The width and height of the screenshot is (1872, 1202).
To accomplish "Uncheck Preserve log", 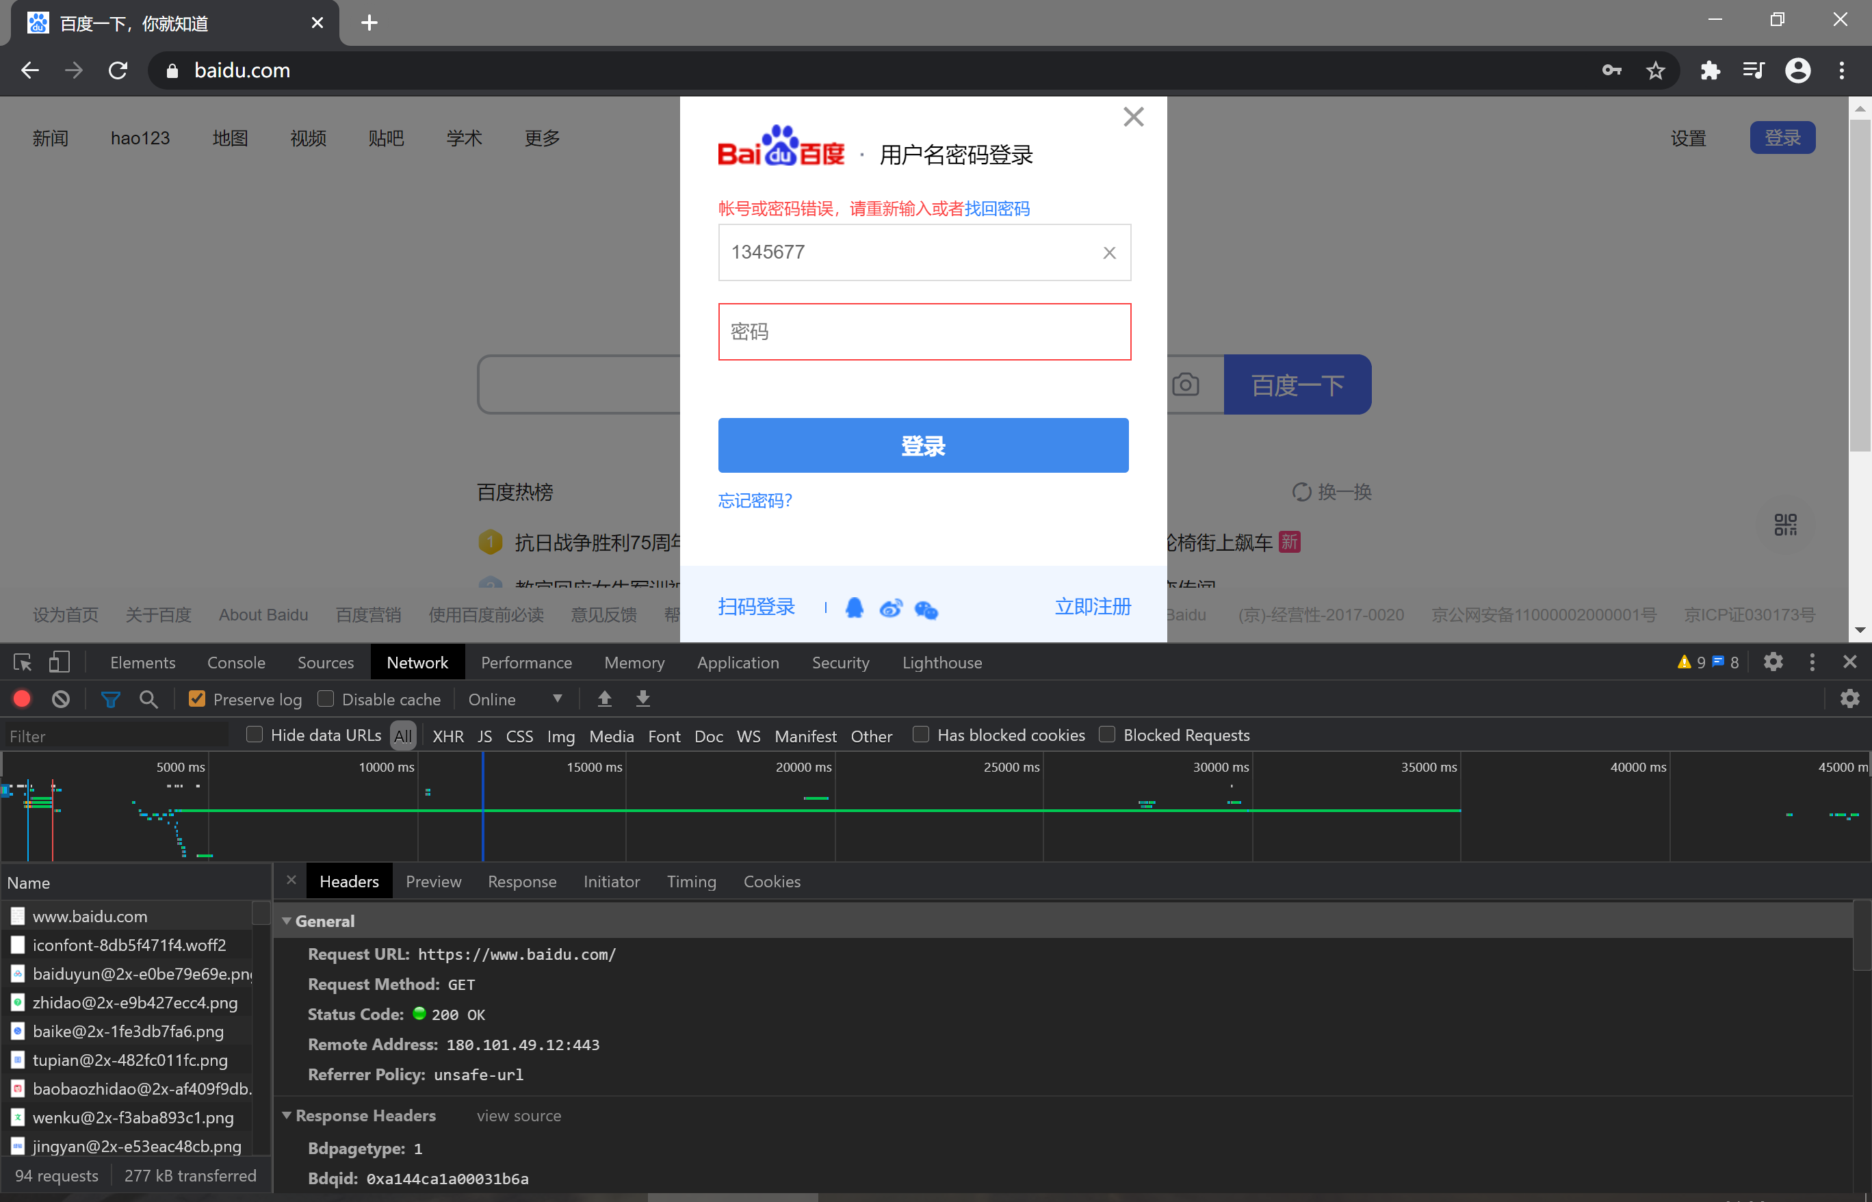I will point(198,698).
